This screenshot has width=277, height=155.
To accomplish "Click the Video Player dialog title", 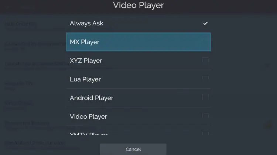I will pos(138,5).
